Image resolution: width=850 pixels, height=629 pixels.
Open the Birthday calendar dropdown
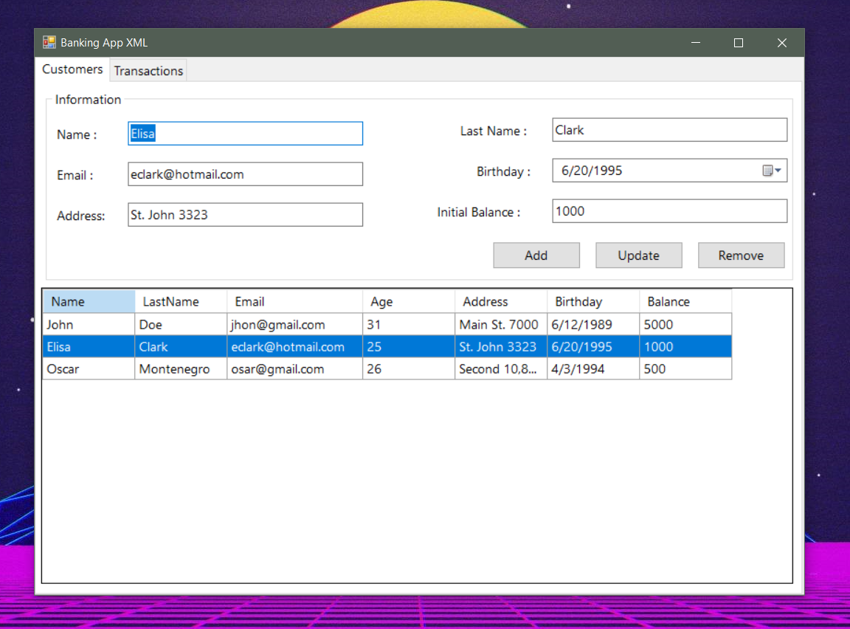point(772,171)
